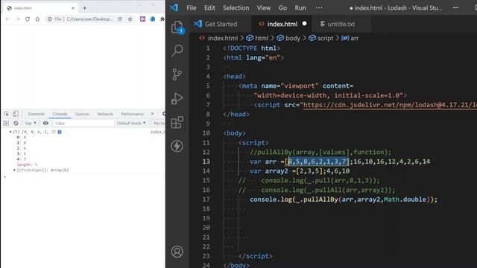
Task: Reload the browser page
Action: pyautogui.click(x=28, y=19)
